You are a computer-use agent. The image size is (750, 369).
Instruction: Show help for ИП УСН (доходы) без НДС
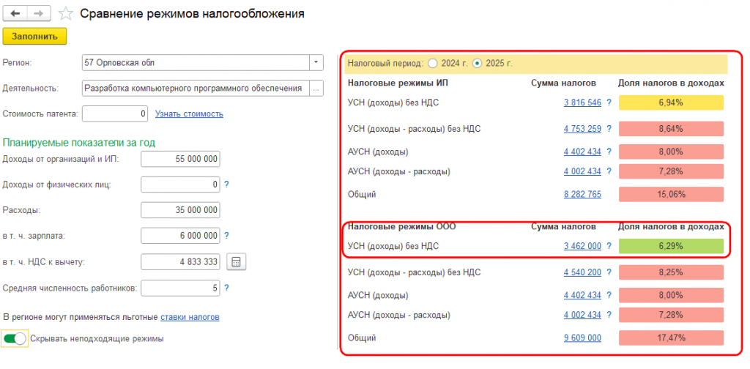click(x=609, y=102)
